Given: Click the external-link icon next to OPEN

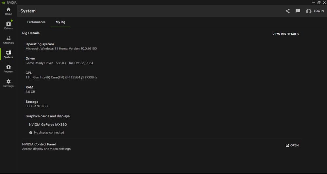Looking at the screenshot, I should pyautogui.click(x=287, y=145).
